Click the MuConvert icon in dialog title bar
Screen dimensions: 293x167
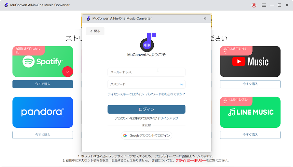88,19
